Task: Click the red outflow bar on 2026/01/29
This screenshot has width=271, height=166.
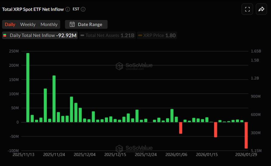Action: pos(246,135)
